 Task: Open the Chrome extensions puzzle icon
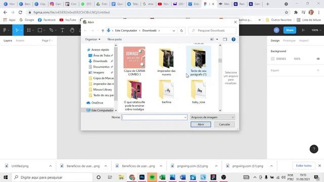point(296,12)
